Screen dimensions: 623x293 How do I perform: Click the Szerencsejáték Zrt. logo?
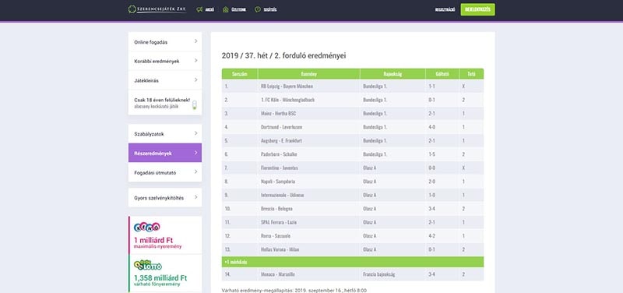click(157, 9)
